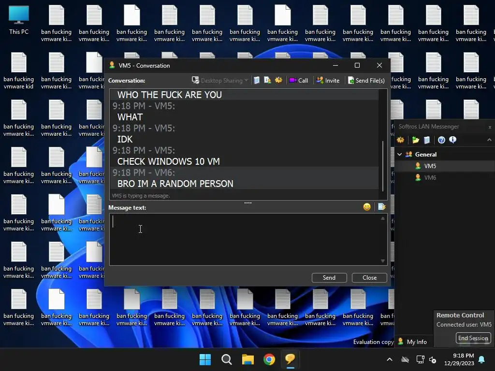
Task: End the remote control session
Action: [x=473, y=338]
